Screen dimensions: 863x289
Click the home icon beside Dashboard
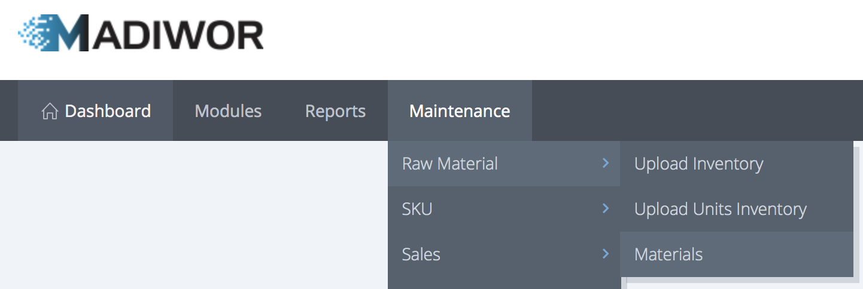coord(50,111)
